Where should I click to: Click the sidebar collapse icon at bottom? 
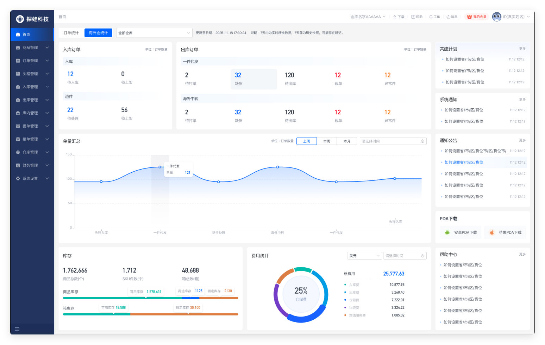(17, 329)
